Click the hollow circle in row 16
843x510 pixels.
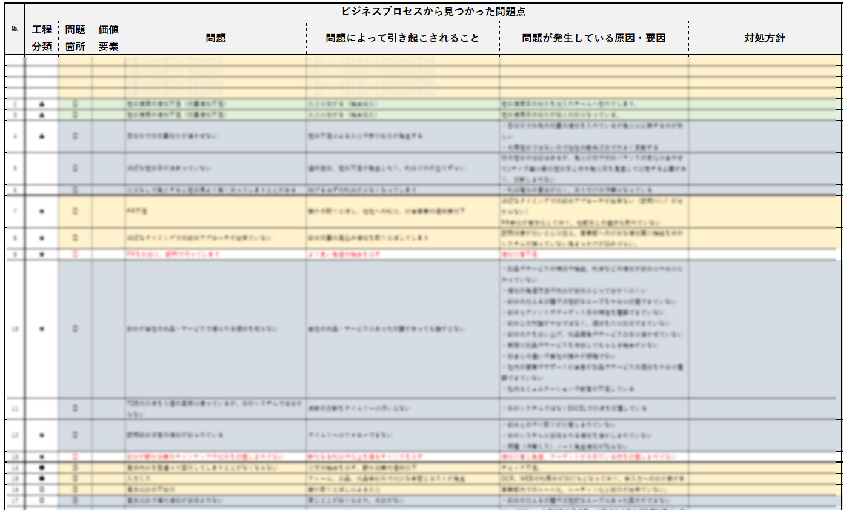pyautogui.click(x=42, y=489)
